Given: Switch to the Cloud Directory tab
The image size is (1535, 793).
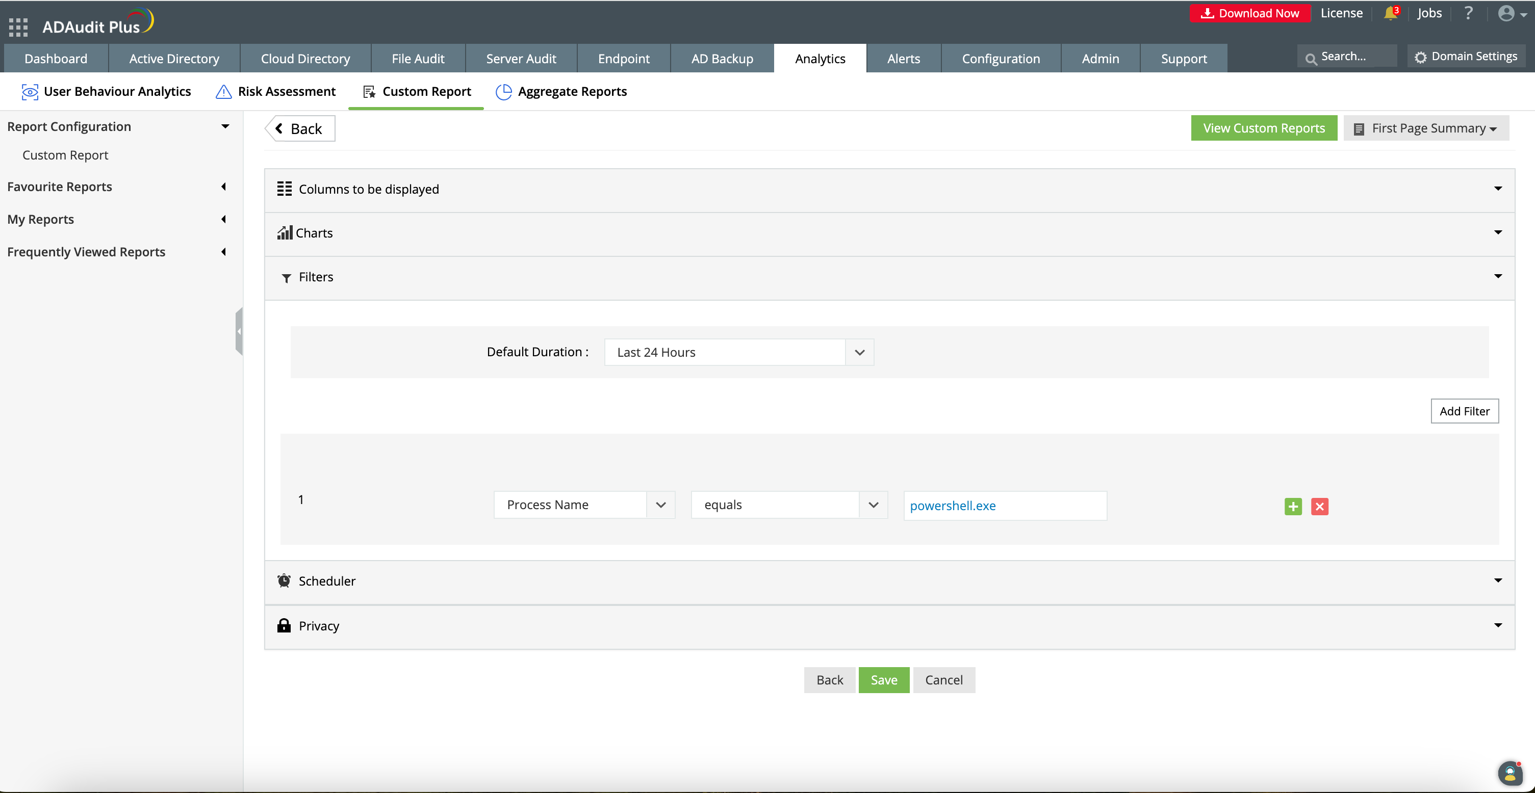Looking at the screenshot, I should coord(305,58).
